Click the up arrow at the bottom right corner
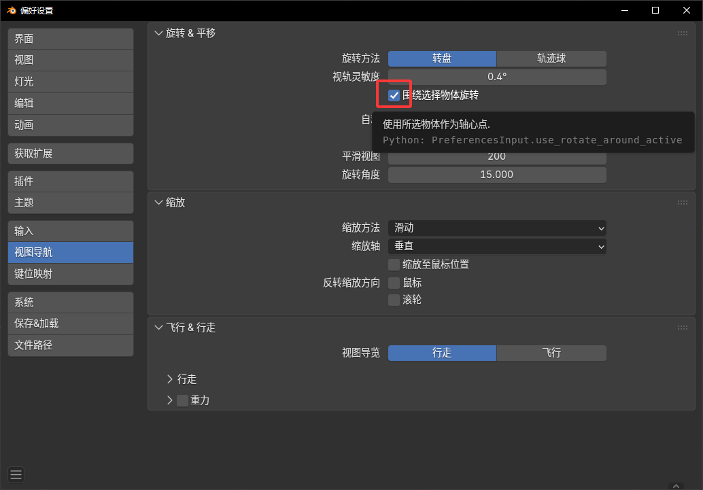 tap(676, 486)
